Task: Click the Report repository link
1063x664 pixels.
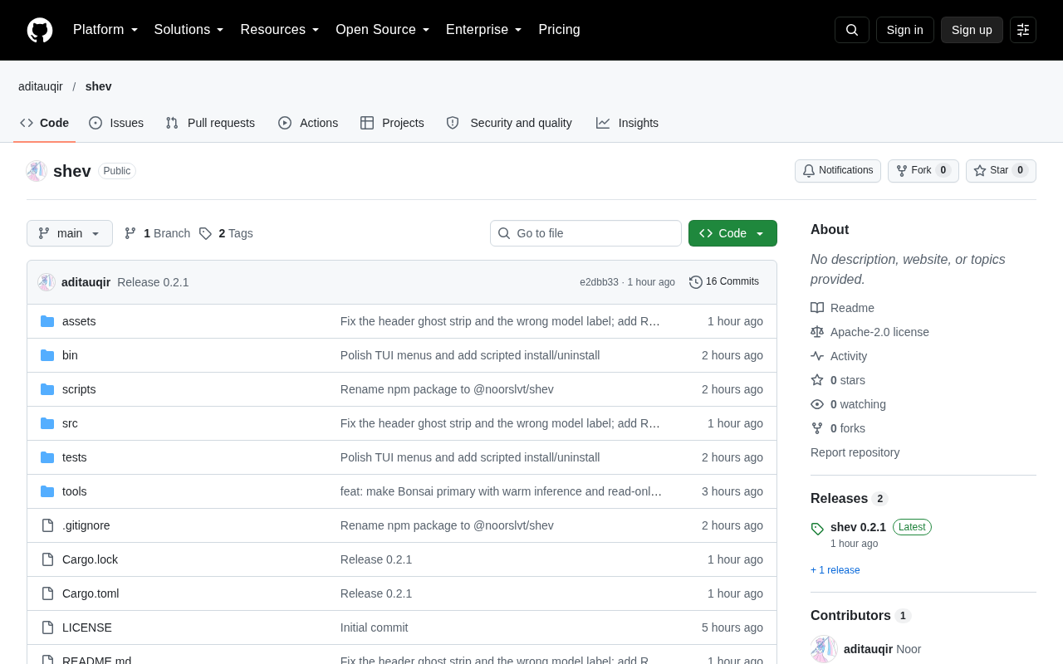Action: click(x=855, y=452)
